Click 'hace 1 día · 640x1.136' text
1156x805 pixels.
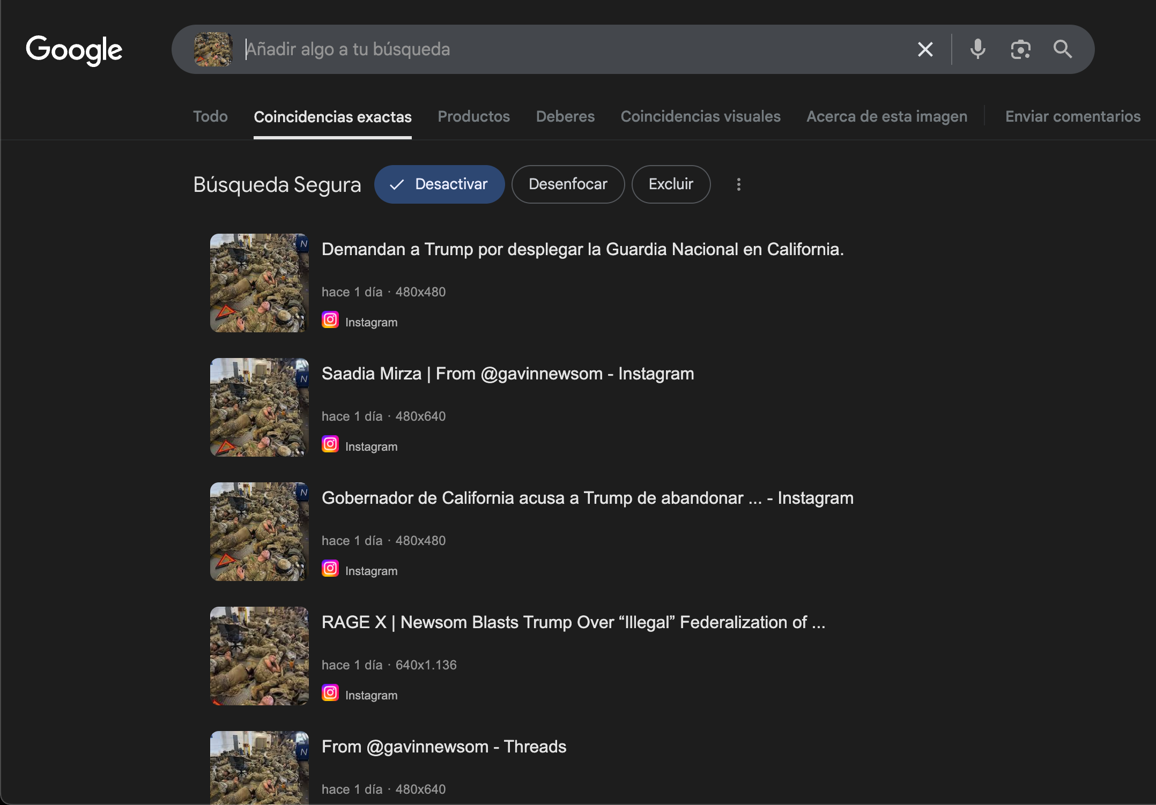[x=389, y=665]
